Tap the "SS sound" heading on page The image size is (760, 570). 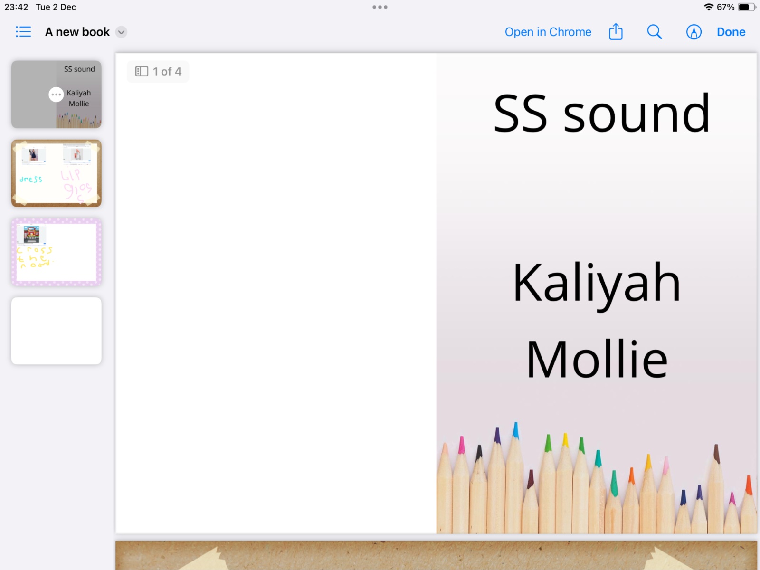point(601,113)
